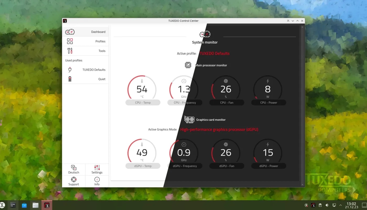Screen dimensions: 367x210
Task: Open the volume control in system tray
Action: [327, 205]
